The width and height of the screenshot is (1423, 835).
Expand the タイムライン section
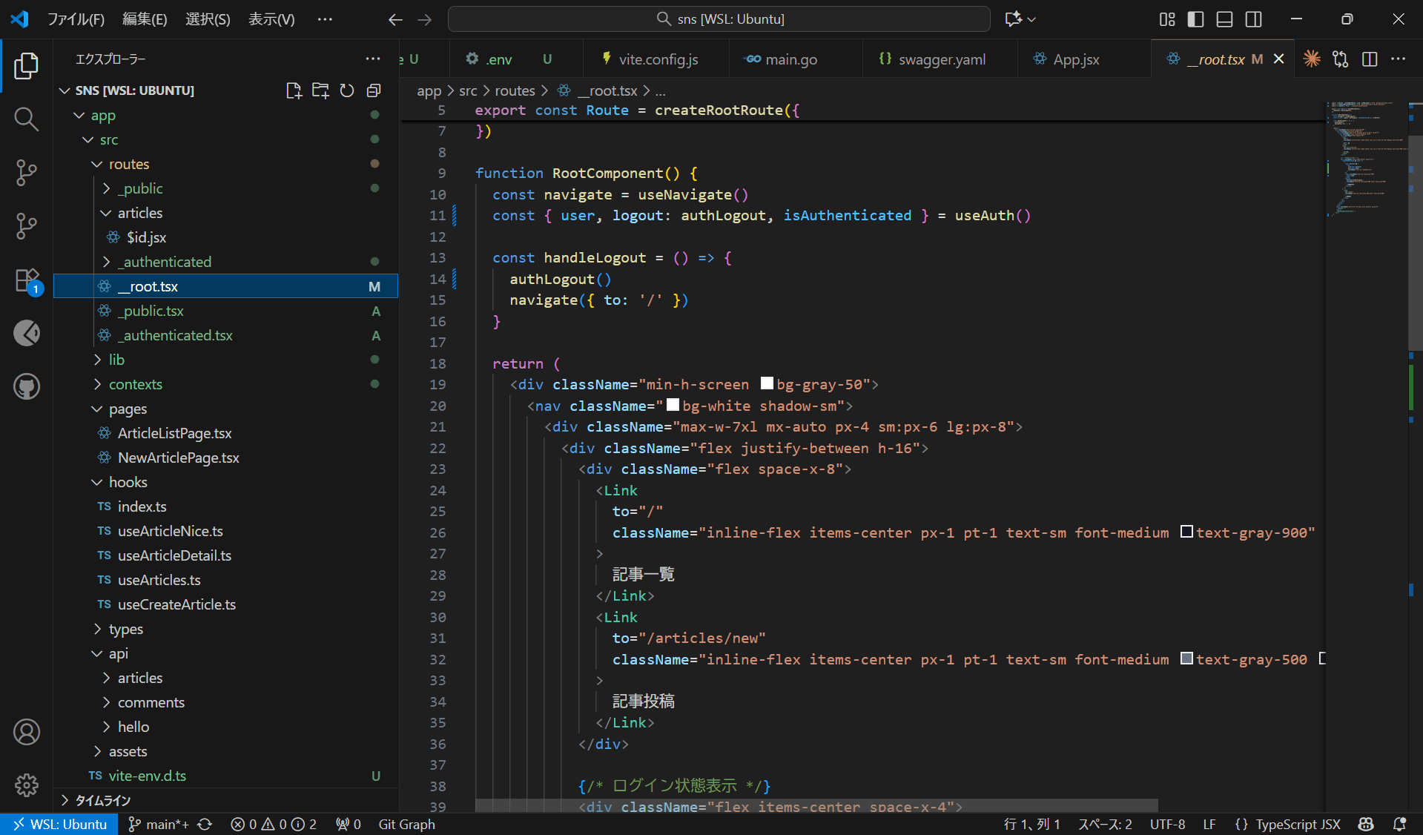coord(102,800)
